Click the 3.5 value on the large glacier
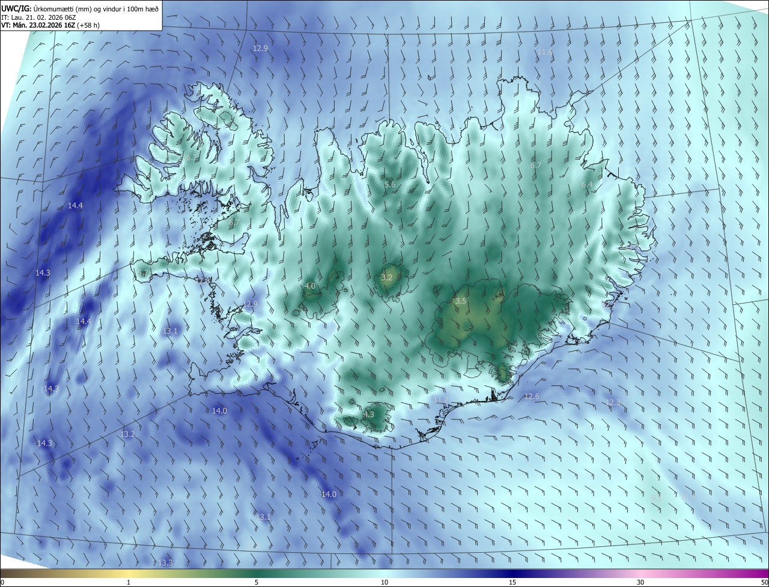The image size is (769, 587). point(461,301)
